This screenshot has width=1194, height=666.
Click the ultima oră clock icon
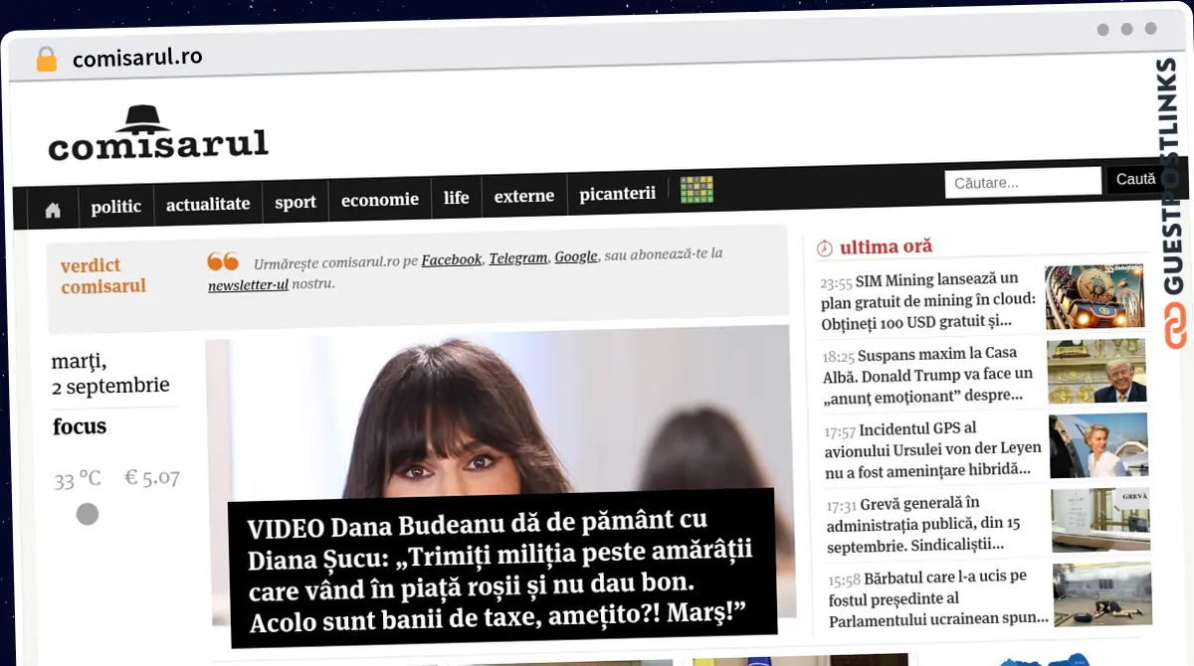pos(824,248)
